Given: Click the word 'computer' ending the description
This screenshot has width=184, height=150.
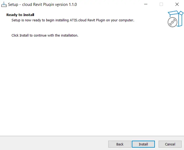Looking at the screenshot, I should tap(126, 20).
